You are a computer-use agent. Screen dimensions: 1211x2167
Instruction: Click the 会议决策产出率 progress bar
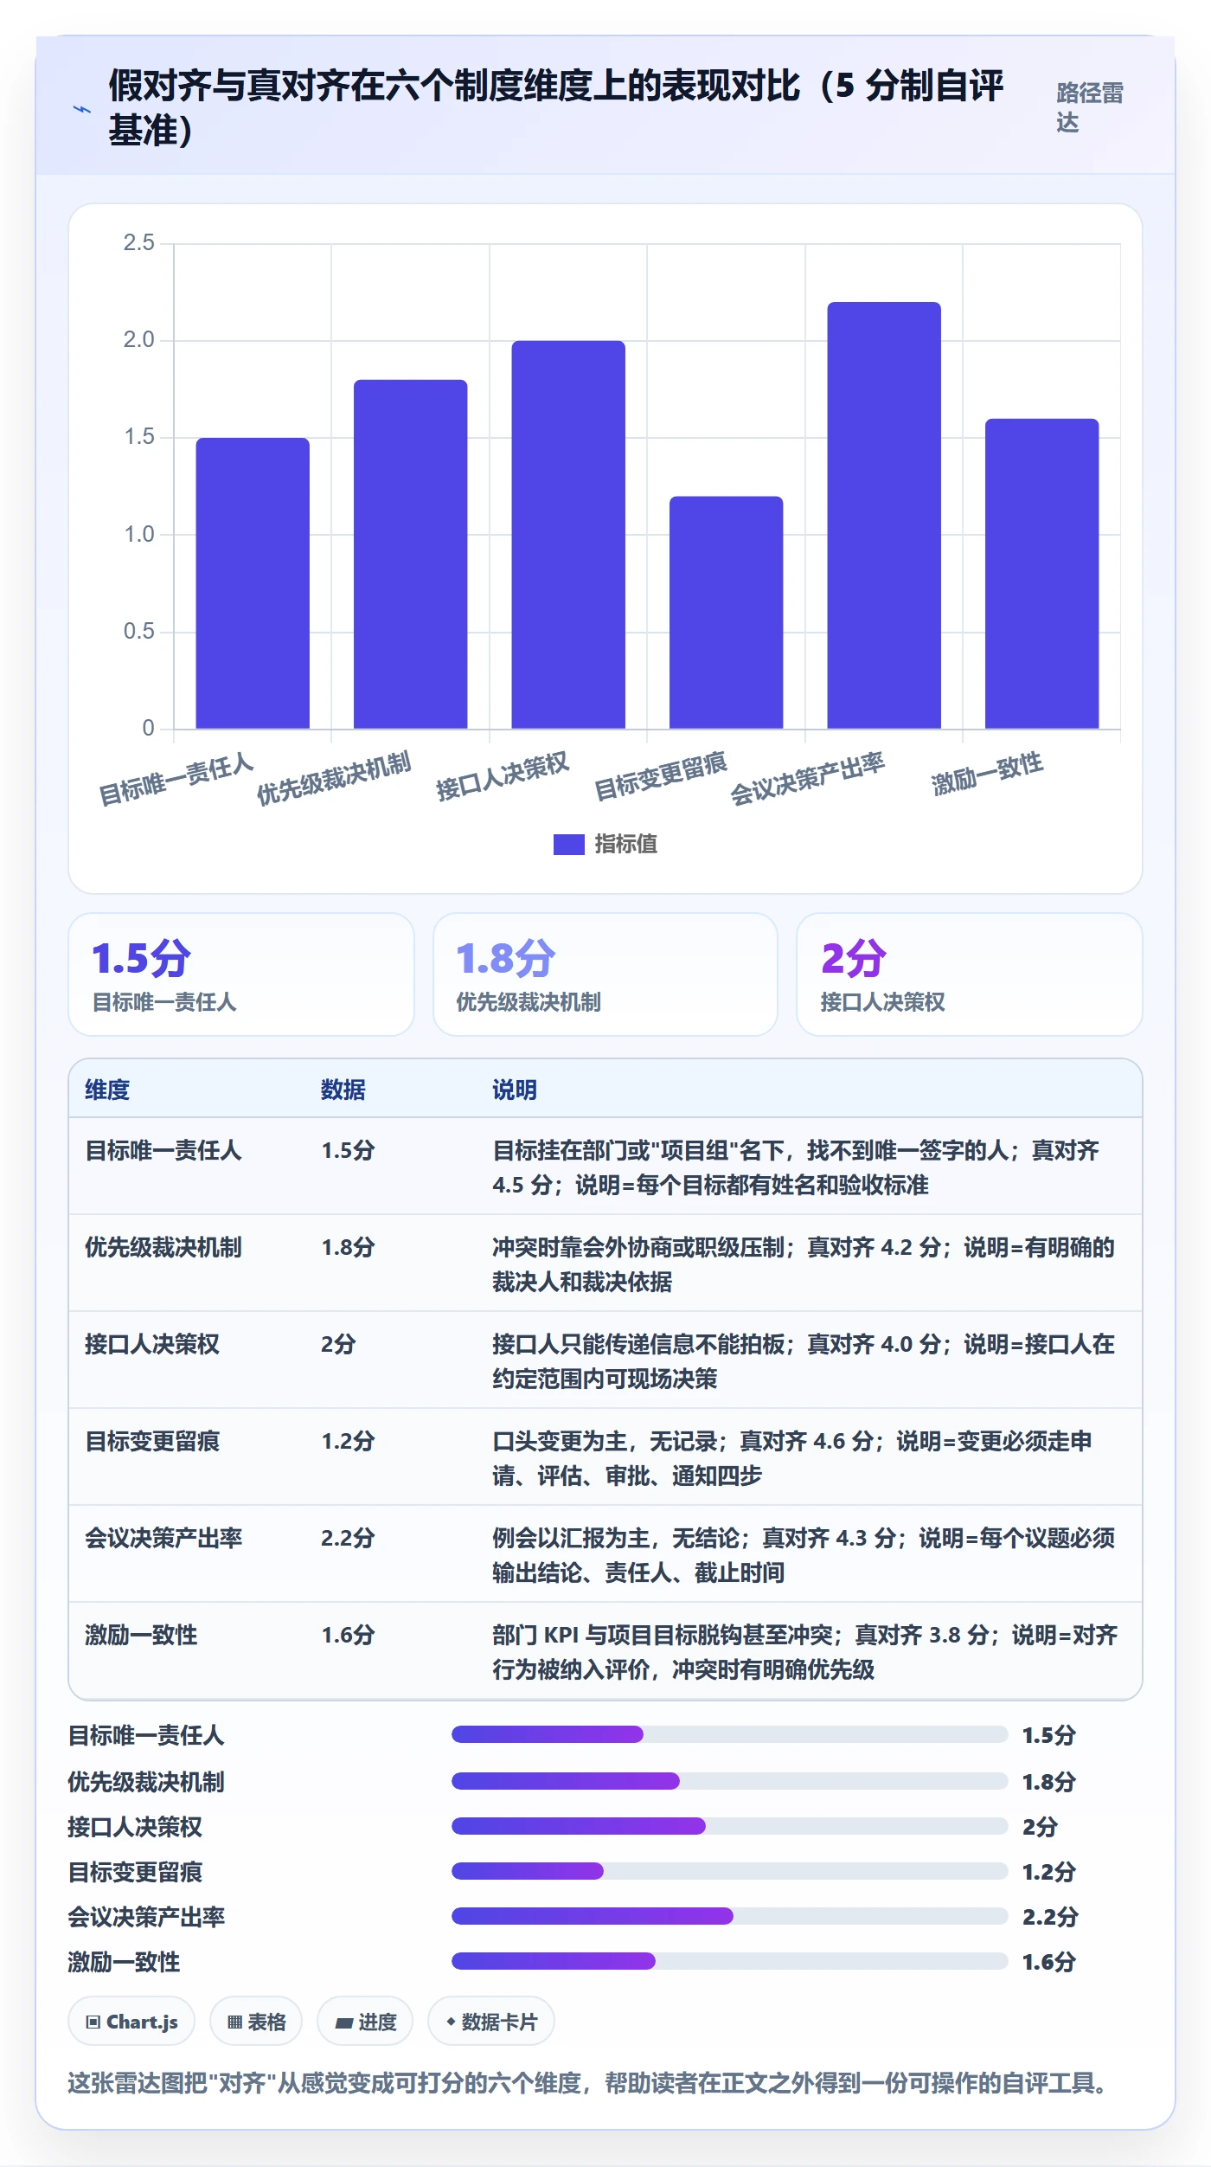[x=730, y=1916]
